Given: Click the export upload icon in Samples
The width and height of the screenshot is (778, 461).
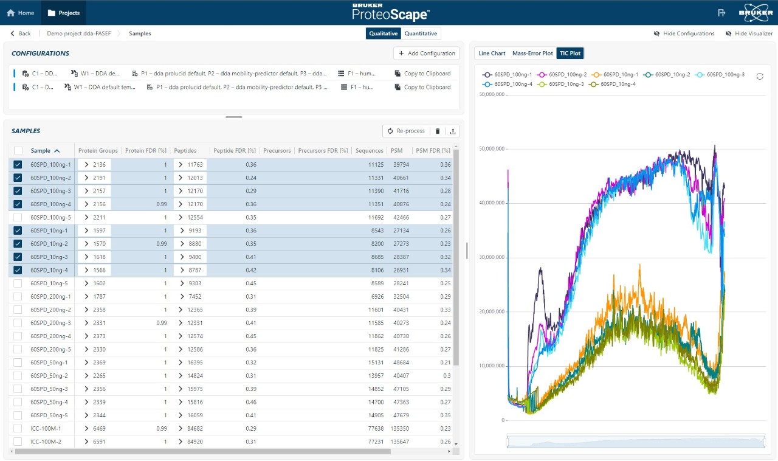Looking at the screenshot, I should point(452,131).
